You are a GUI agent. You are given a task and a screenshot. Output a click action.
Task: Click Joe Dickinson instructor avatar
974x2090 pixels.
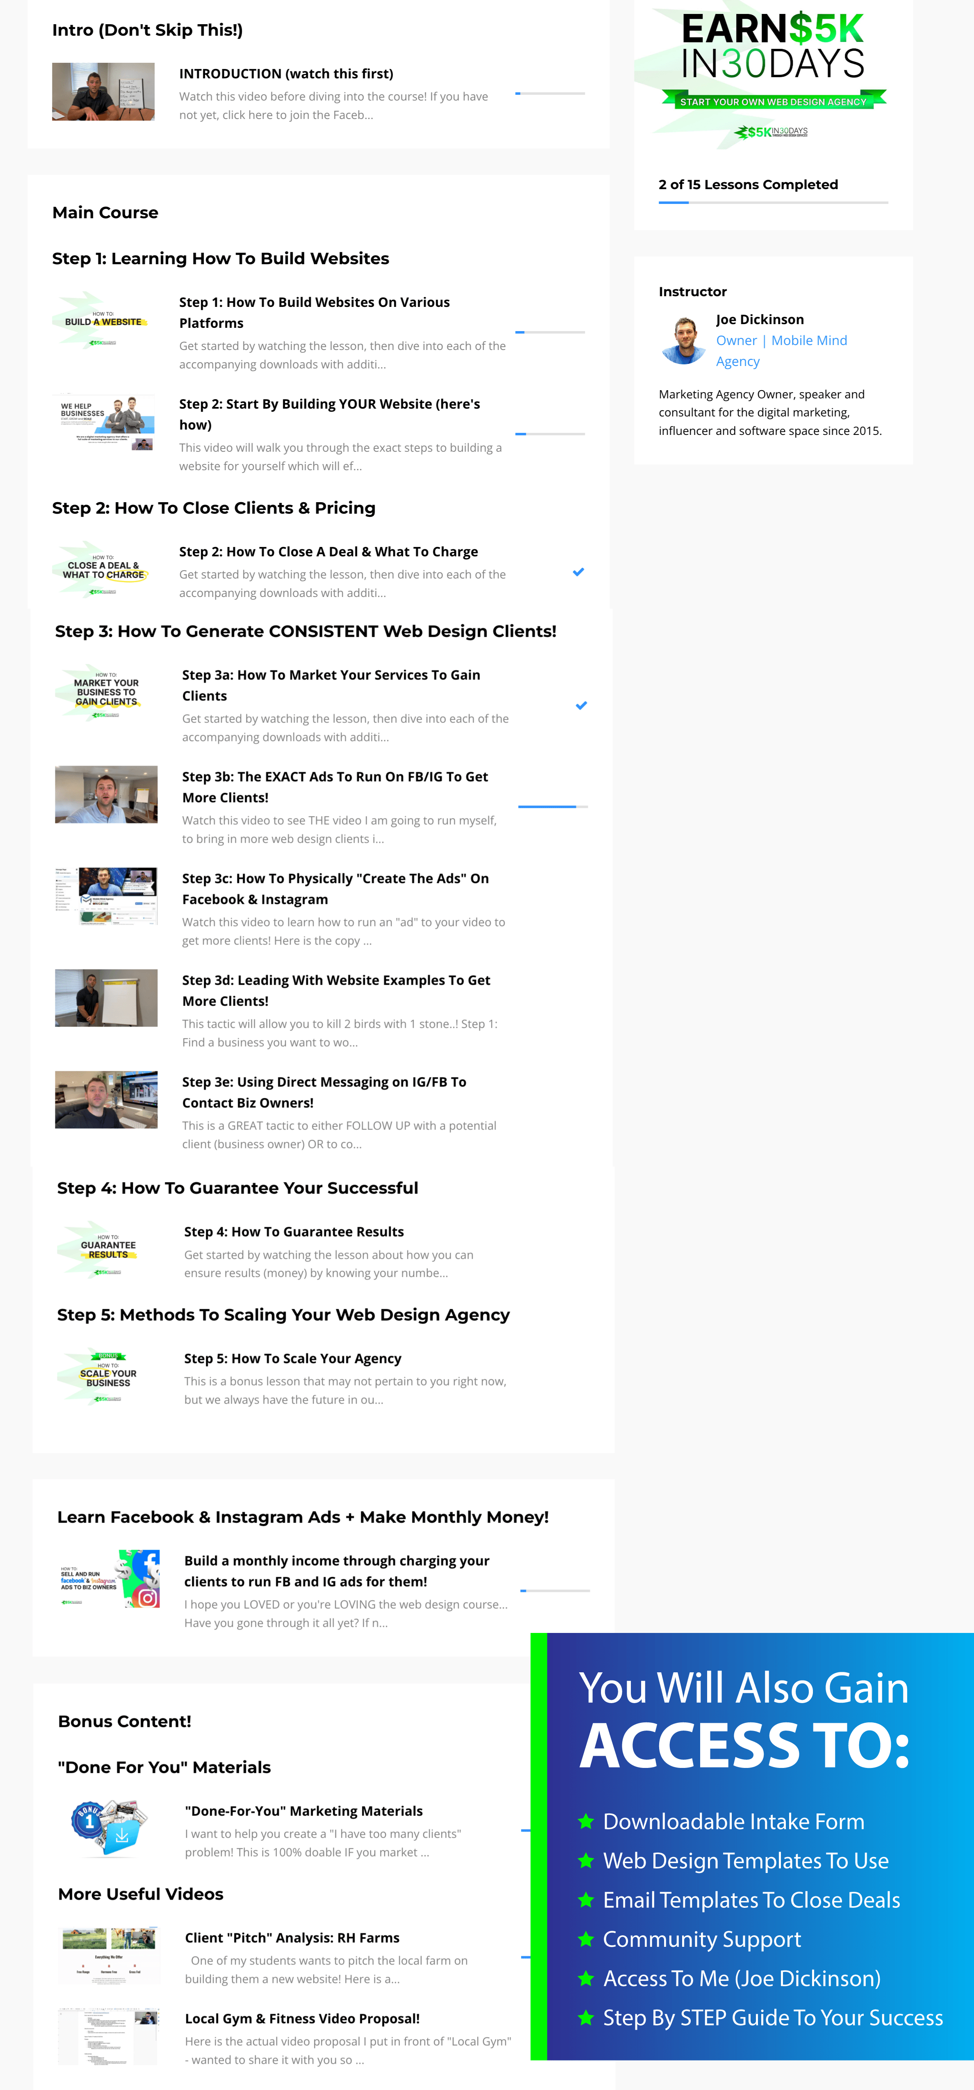click(684, 341)
